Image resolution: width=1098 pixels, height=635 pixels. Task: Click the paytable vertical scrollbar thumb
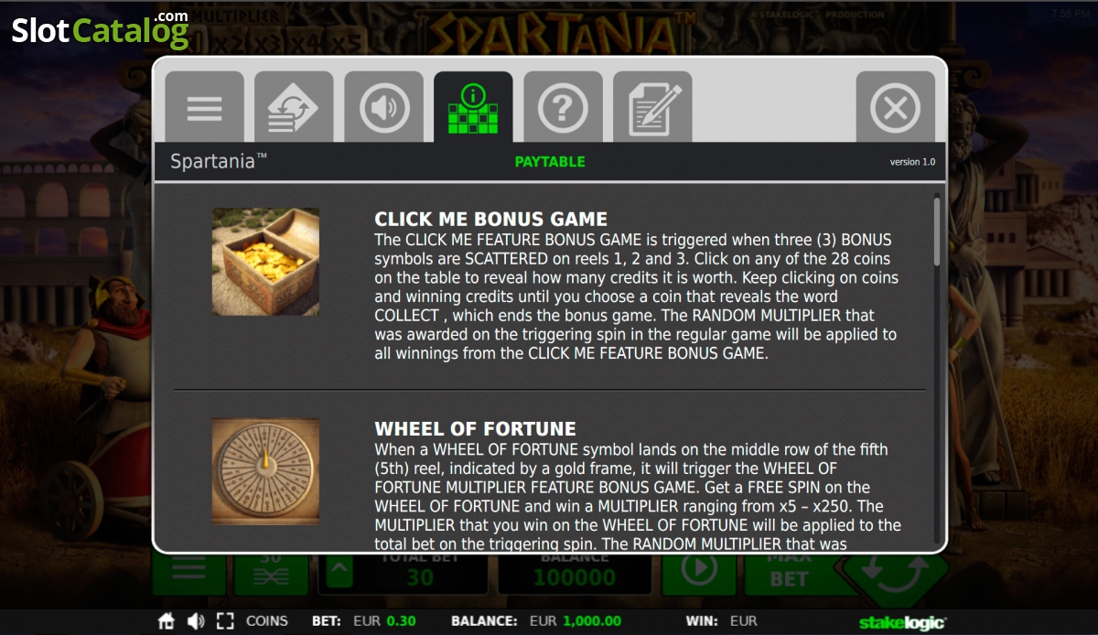click(936, 231)
